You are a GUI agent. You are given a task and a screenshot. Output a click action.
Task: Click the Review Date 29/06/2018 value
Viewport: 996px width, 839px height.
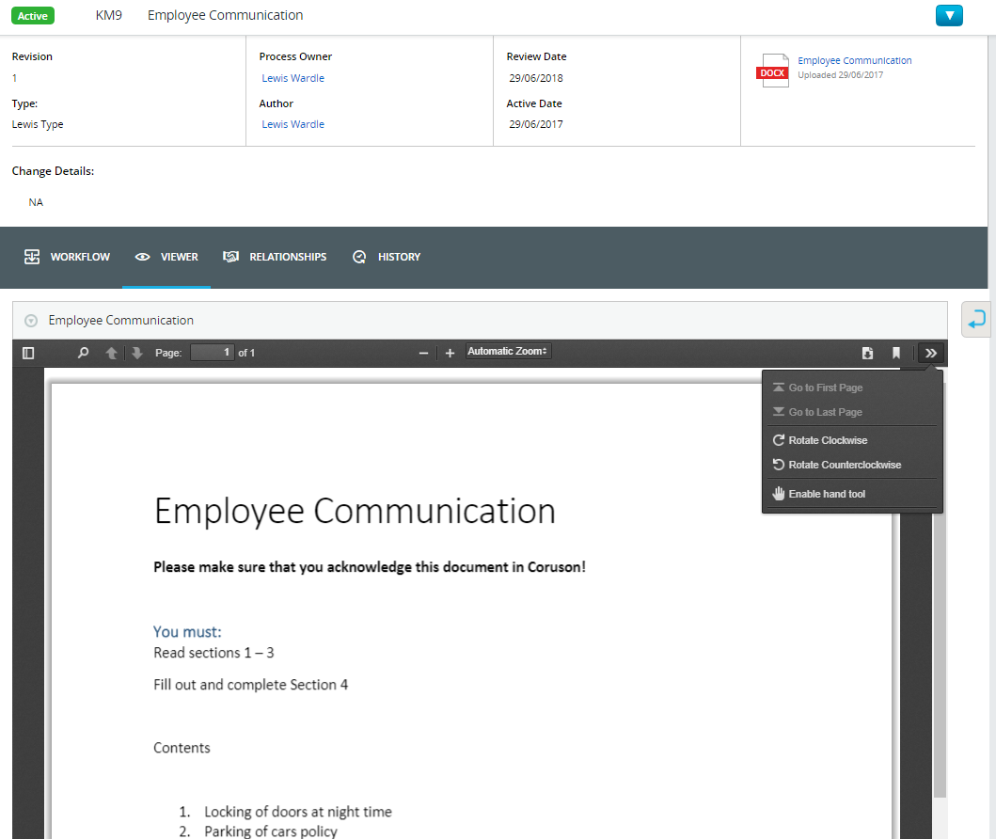pos(535,78)
